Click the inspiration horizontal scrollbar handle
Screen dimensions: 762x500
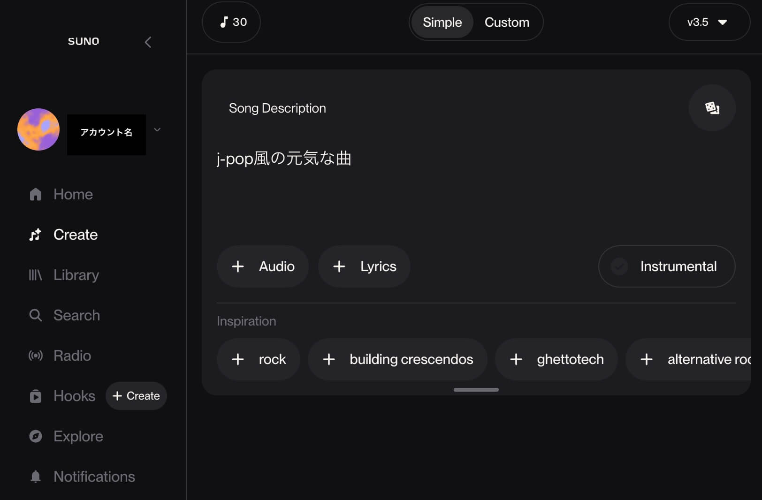click(x=476, y=390)
